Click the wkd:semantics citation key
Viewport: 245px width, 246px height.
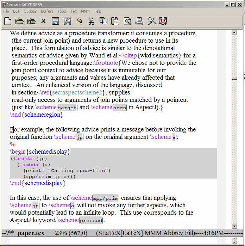point(159,55)
